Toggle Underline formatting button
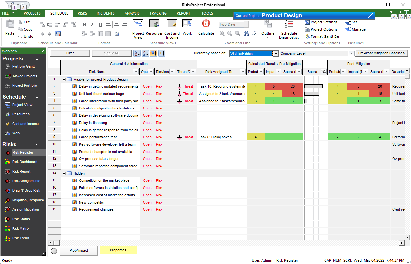Viewport: 411px width, 264px height. [100, 25]
